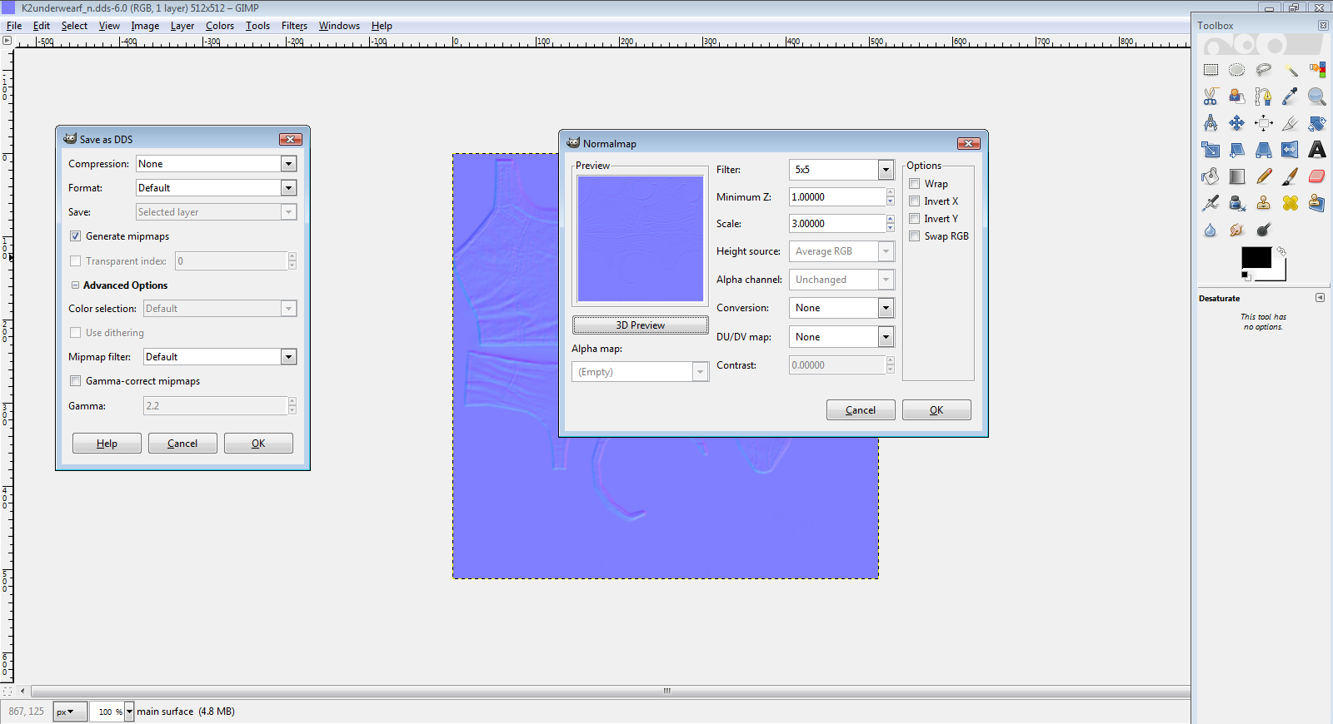Select the Rotate tool
Viewport: 1333px width, 724px height.
pyautogui.click(x=1317, y=123)
